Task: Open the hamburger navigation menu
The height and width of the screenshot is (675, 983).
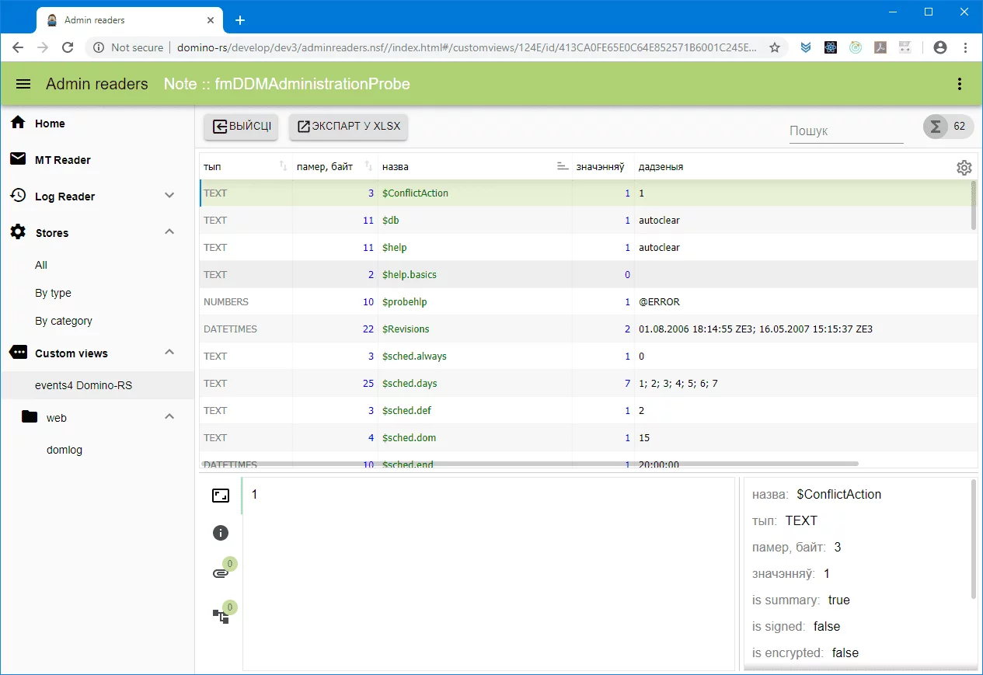Action: pyautogui.click(x=23, y=84)
